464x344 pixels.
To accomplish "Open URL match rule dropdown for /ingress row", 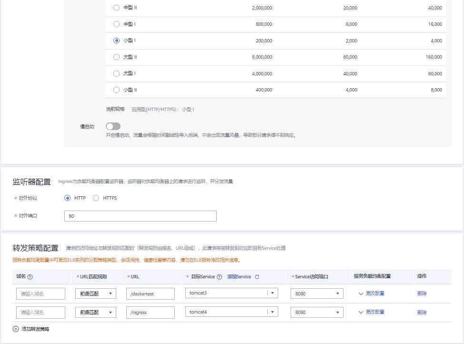I will pyautogui.click(x=96, y=313).
